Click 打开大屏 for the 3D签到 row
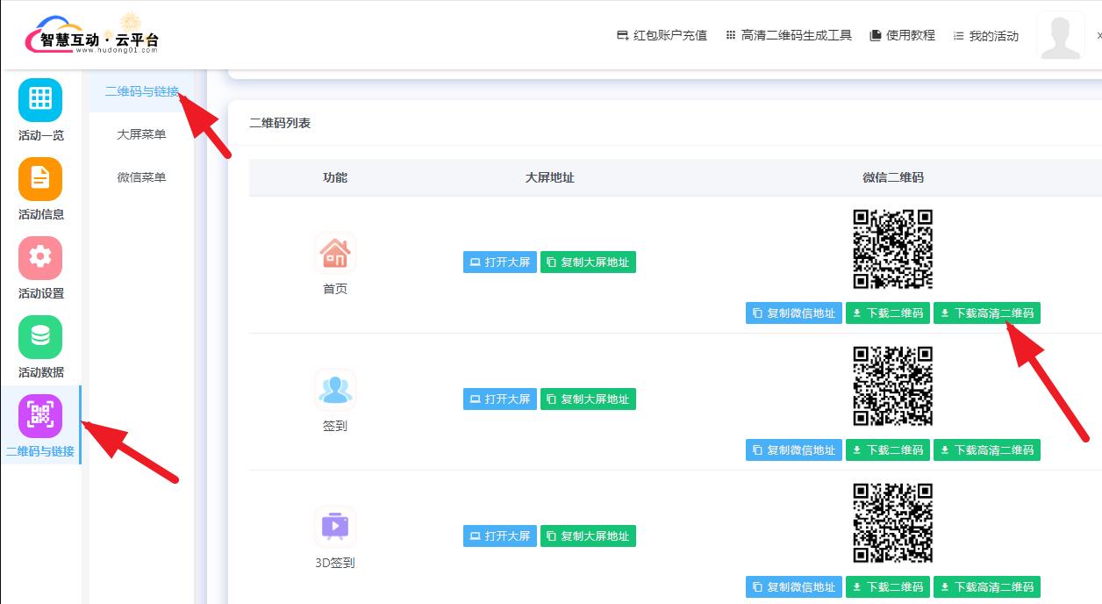Screen dimensions: 1102x604 coord(500,536)
